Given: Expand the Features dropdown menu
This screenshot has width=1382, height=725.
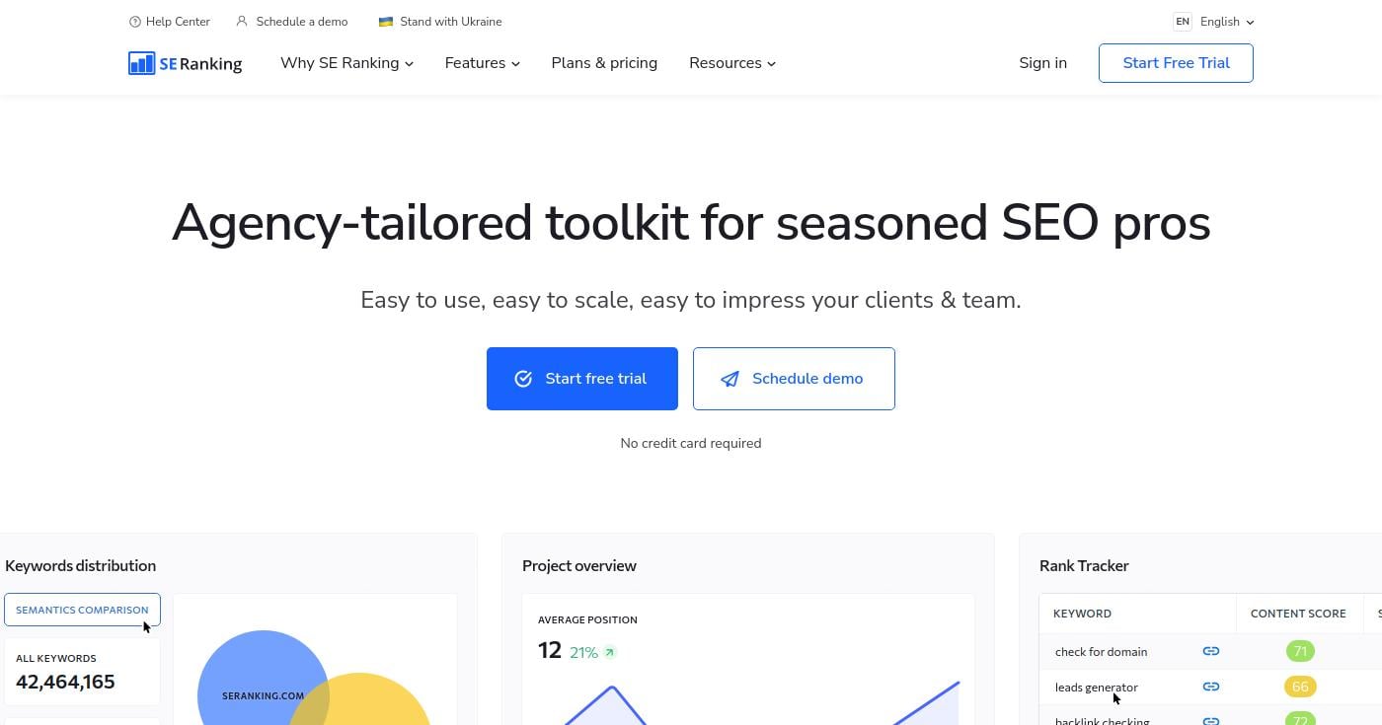Looking at the screenshot, I should tap(482, 63).
